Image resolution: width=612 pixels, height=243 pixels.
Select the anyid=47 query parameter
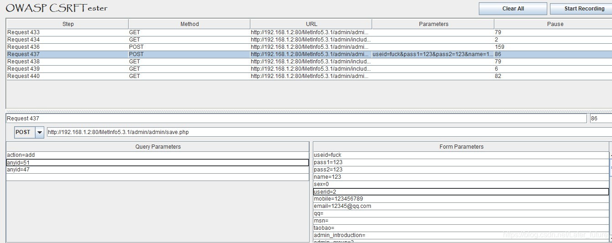158,170
